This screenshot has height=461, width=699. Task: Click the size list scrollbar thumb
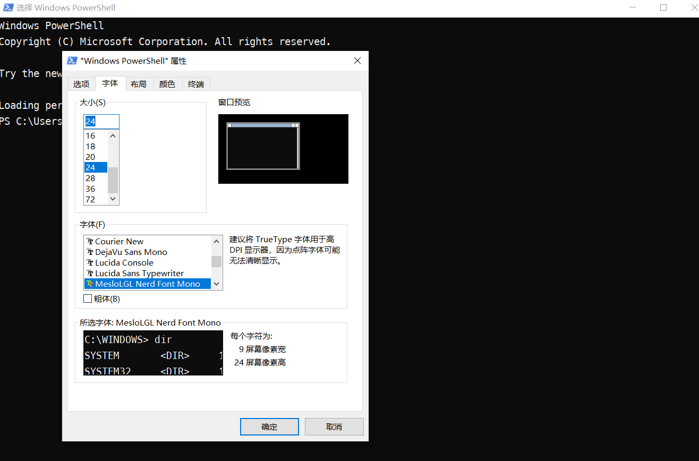point(113,180)
